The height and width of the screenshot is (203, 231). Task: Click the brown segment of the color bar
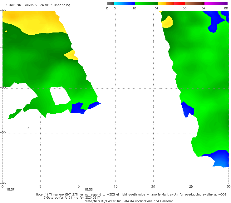pyautogui.click(x=194, y=4)
